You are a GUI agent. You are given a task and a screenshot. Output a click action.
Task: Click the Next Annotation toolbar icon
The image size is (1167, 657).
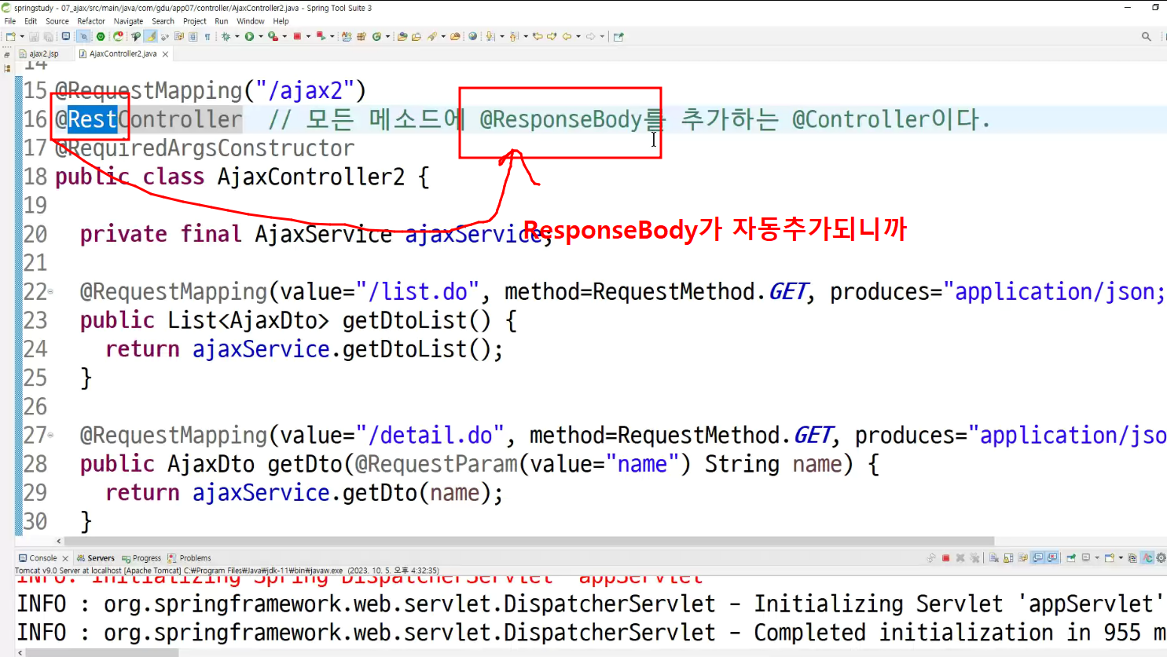point(490,36)
